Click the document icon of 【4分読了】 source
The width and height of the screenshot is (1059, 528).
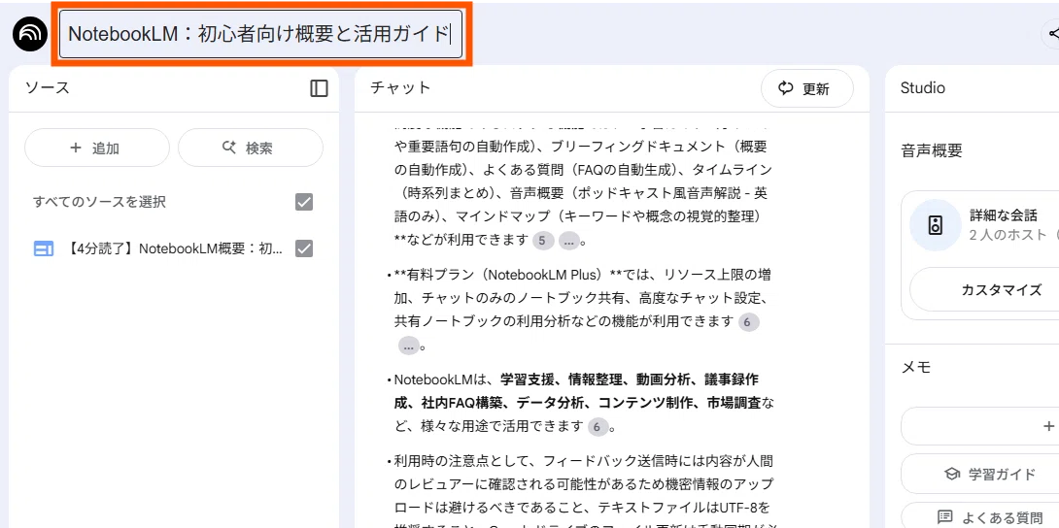[43, 248]
